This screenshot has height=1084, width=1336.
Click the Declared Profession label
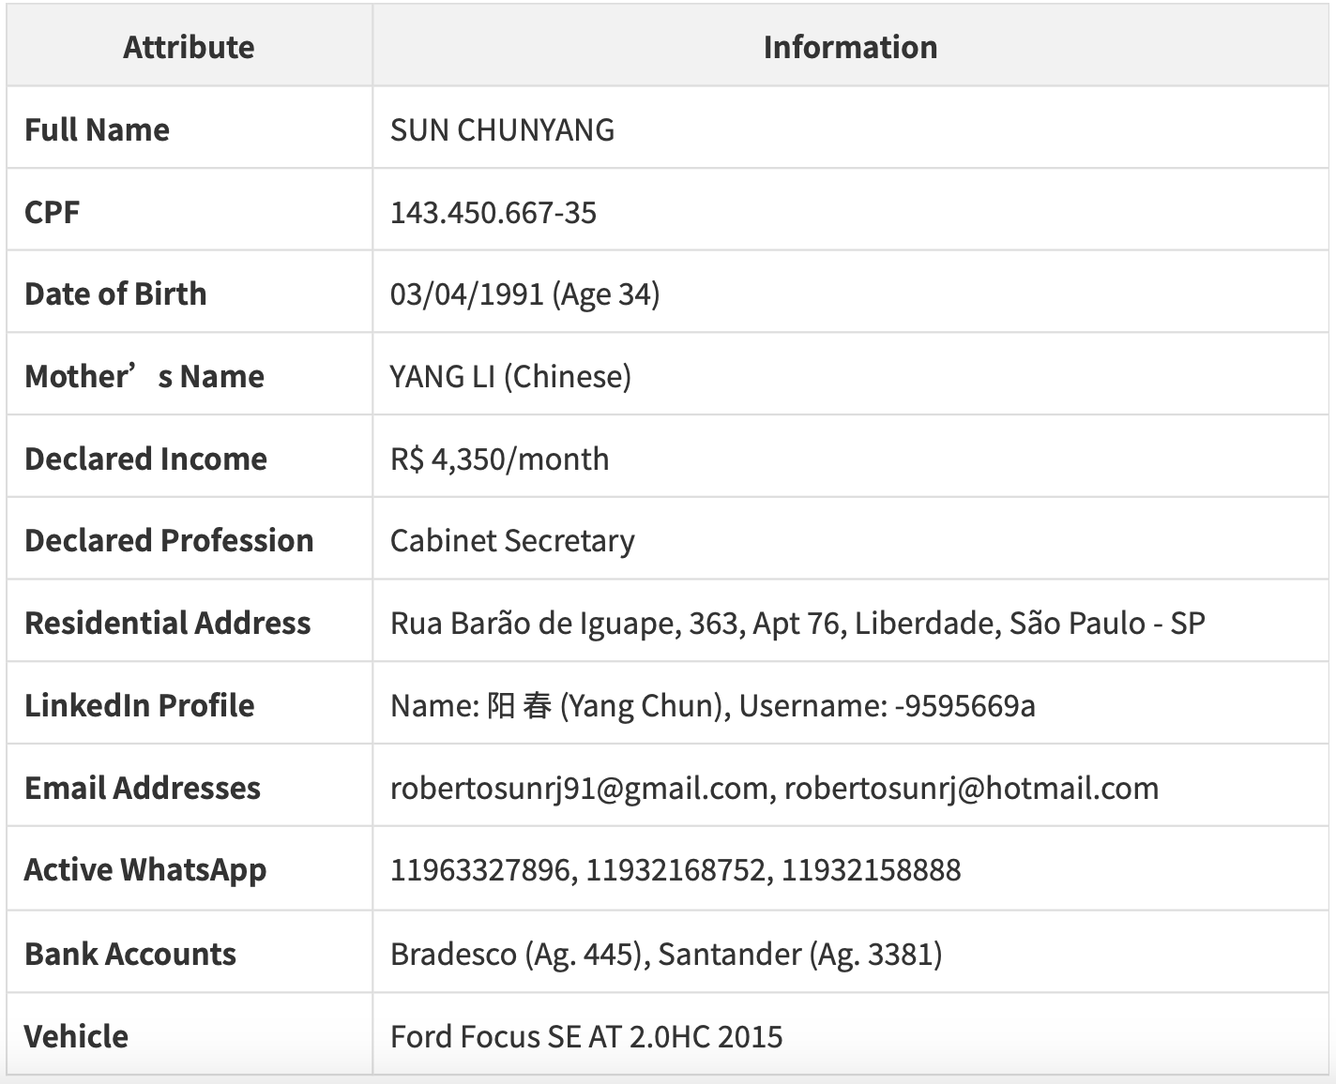tap(169, 540)
